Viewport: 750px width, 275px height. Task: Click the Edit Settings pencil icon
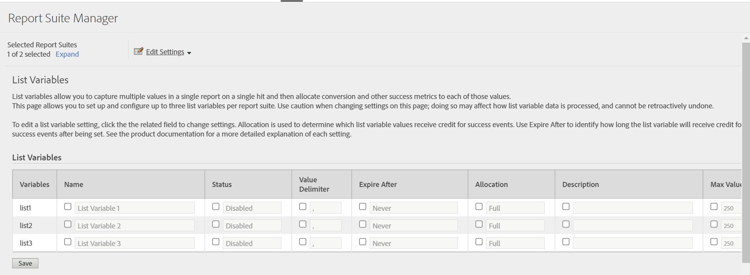pyautogui.click(x=138, y=52)
